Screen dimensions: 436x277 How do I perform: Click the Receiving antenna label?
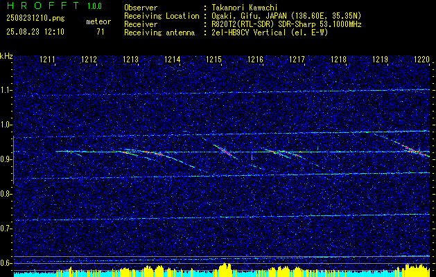coord(159,33)
